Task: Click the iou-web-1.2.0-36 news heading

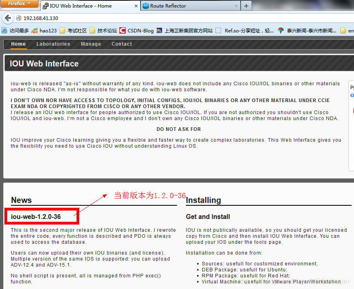Action: [36, 217]
